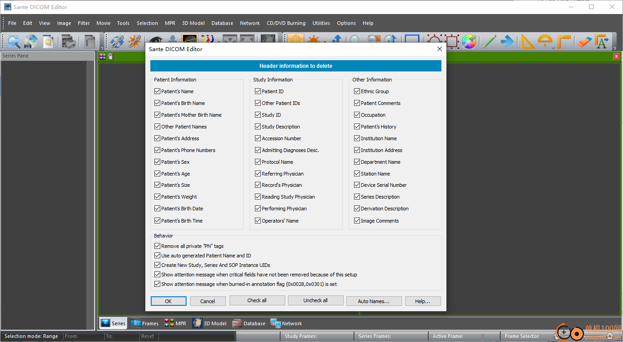Toggle Patient ID checkbox
Image resolution: width=623 pixels, height=342 pixels.
(x=258, y=91)
